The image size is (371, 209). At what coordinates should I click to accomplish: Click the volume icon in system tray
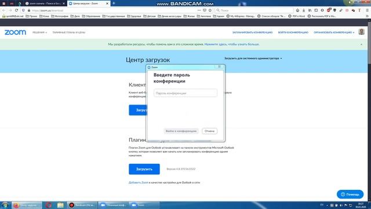tap(341, 205)
